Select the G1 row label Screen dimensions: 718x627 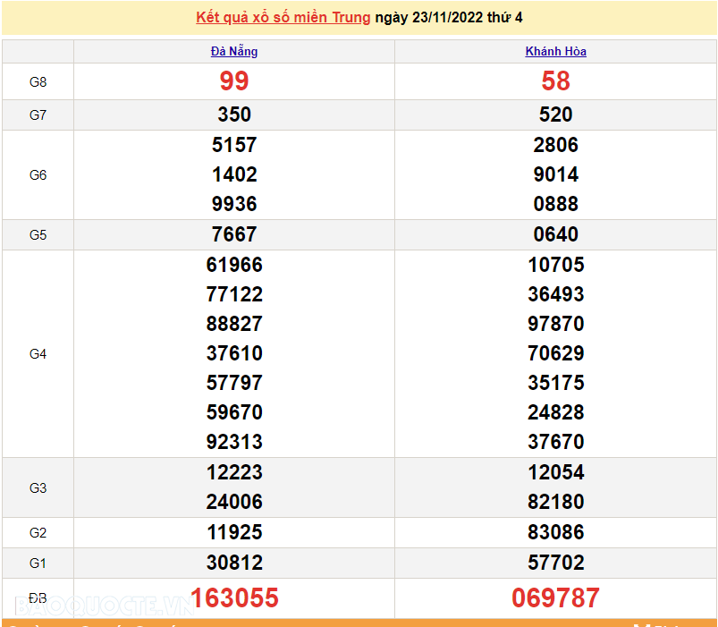37,563
